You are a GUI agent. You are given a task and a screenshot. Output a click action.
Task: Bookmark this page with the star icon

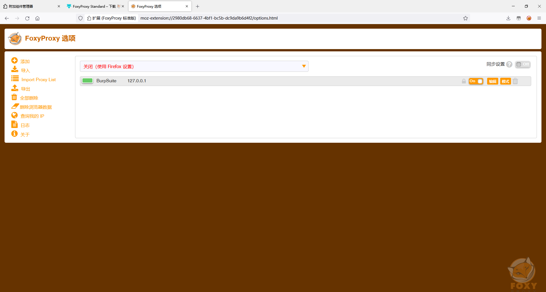466,18
